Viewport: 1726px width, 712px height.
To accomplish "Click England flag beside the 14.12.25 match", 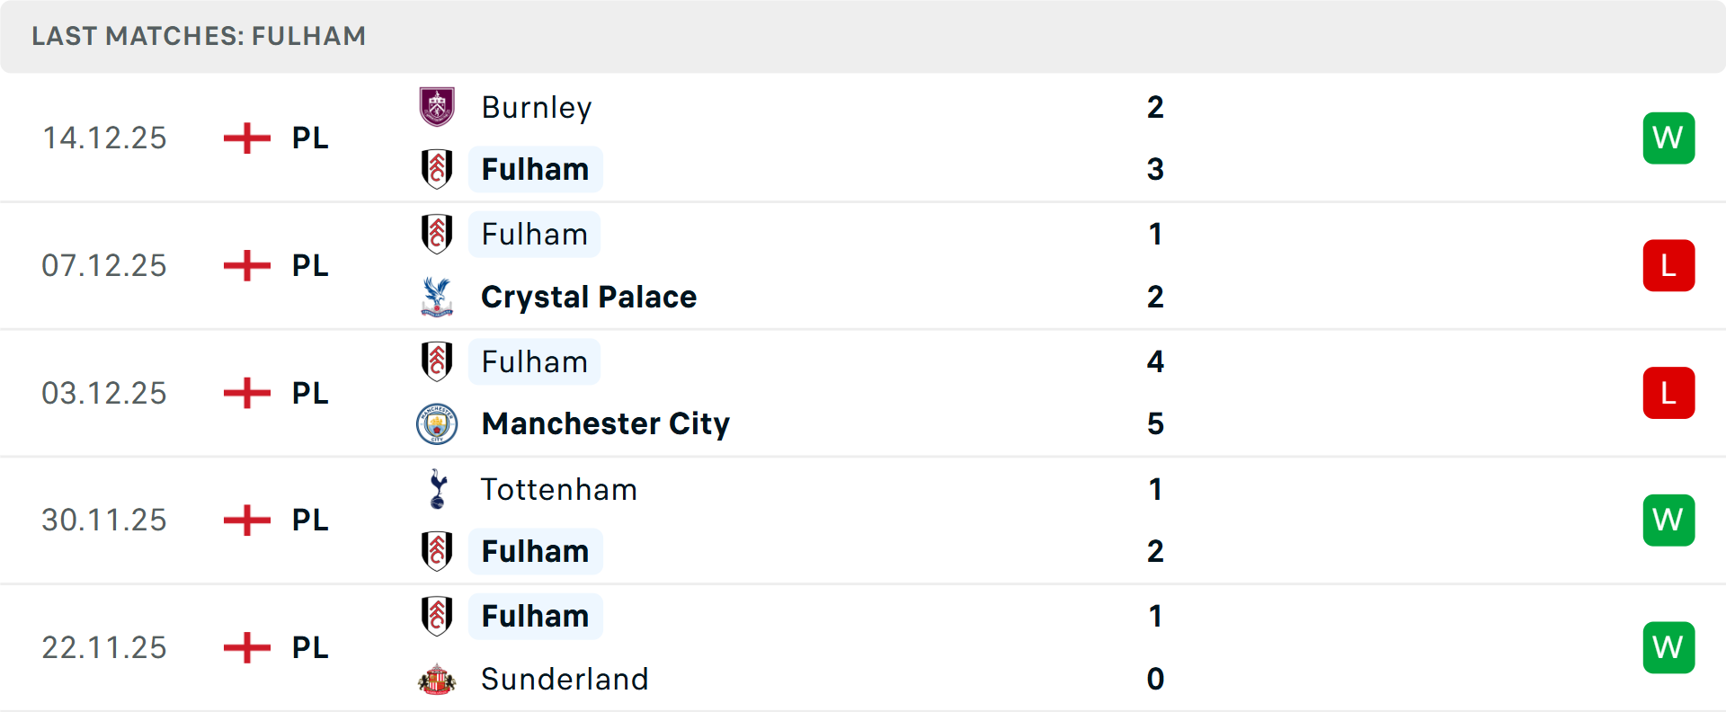I will [247, 138].
